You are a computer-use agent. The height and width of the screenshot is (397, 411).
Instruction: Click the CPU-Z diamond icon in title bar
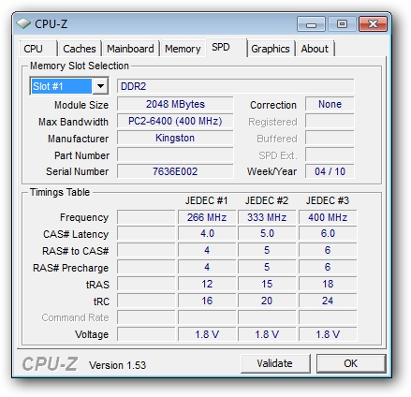coord(23,23)
